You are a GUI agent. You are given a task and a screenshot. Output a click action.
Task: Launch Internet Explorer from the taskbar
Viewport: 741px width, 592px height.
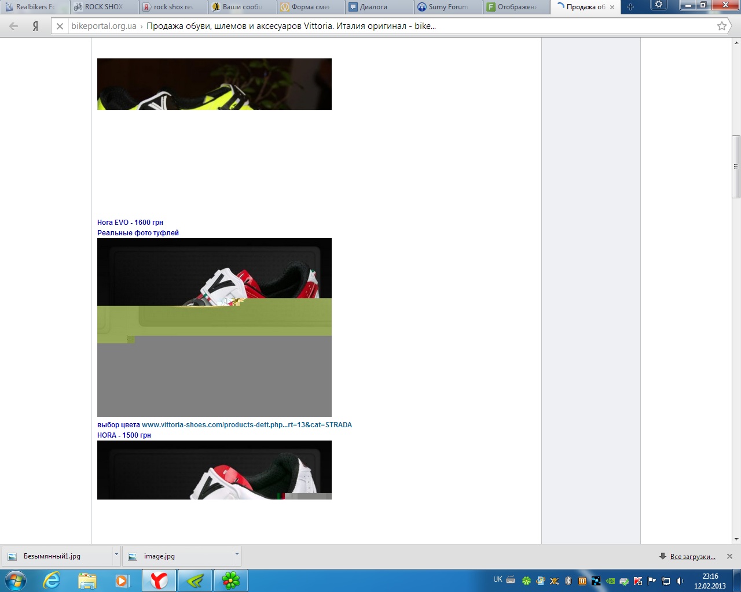52,580
